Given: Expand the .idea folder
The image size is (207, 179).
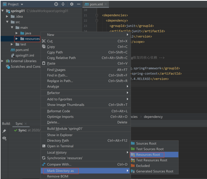Looking at the screenshot, I should (x=7, y=16).
